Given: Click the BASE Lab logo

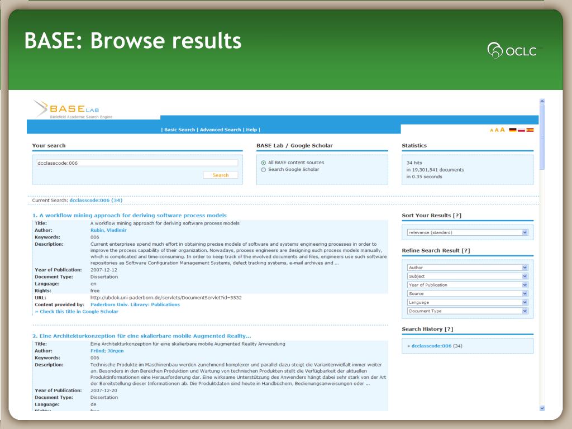Looking at the screenshot, I should [x=73, y=109].
